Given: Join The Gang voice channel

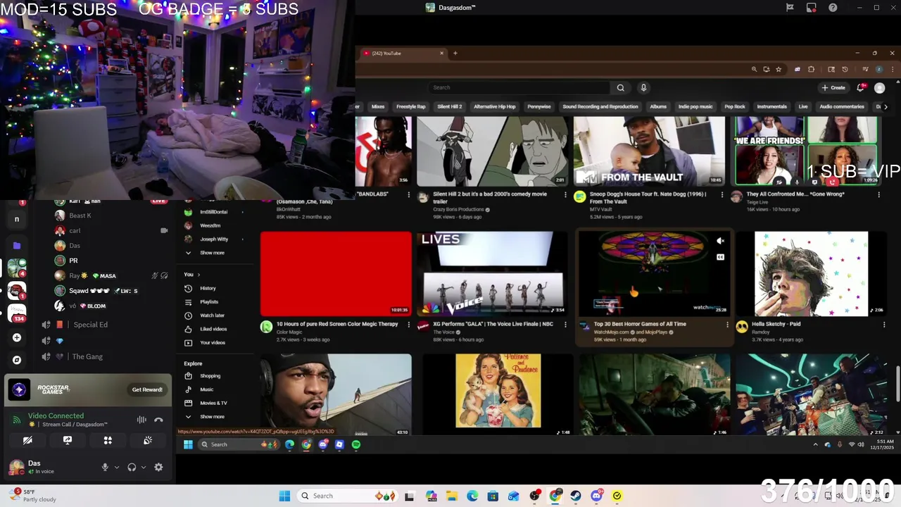Looking at the screenshot, I should [x=87, y=357].
